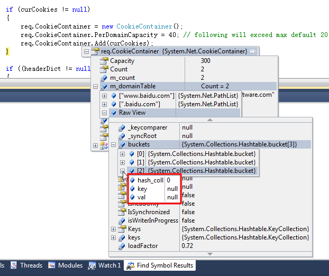Click the isWriterInProgress field icon

pyautogui.click(x=122, y=220)
